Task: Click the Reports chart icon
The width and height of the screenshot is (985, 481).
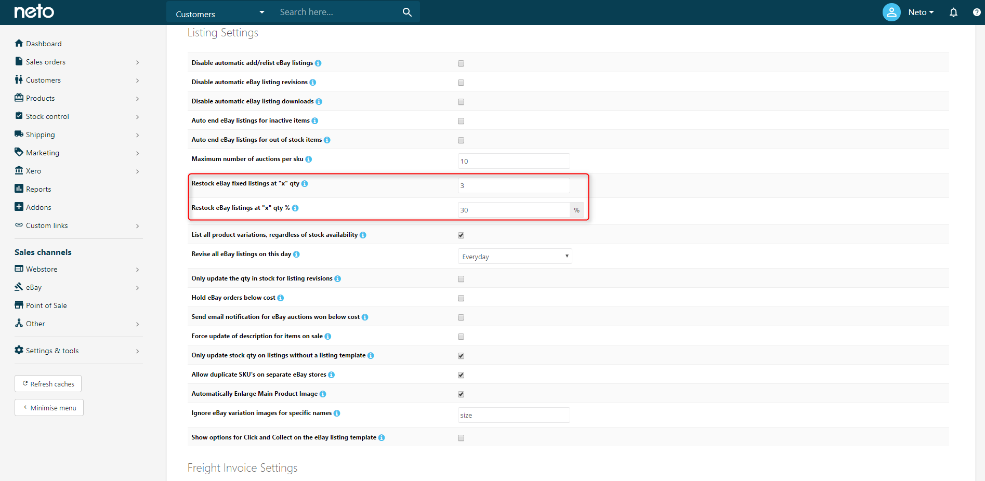Action: point(19,189)
